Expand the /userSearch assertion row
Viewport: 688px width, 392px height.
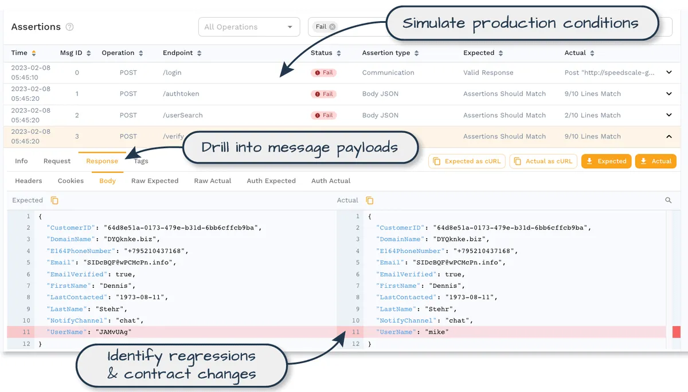(669, 115)
